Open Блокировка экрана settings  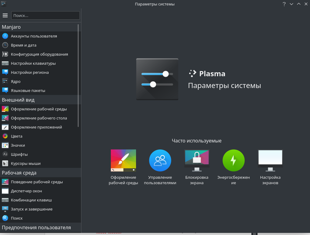[x=197, y=160]
